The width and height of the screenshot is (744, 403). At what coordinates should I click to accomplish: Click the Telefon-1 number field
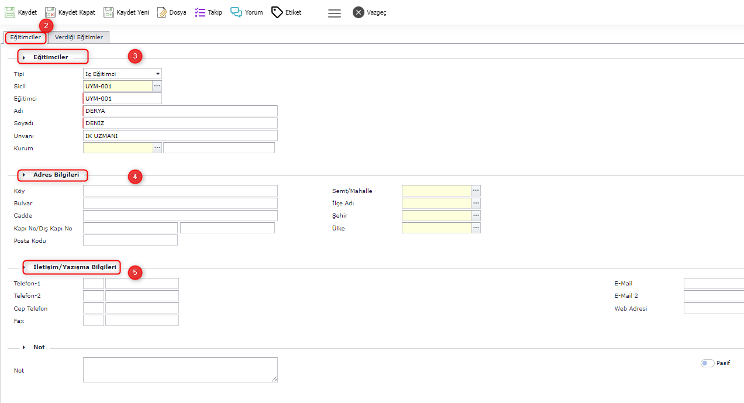[x=142, y=283]
